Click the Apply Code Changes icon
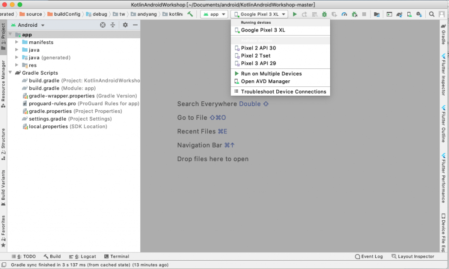This screenshot has height=269, width=449. click(x=314, y=14)
